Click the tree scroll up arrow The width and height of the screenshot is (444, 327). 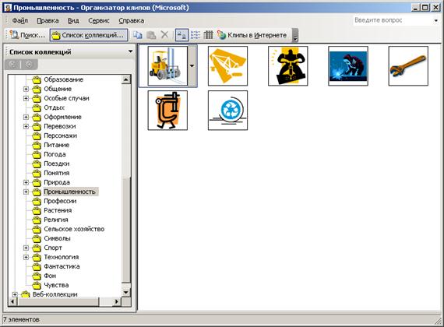[126, 79]
